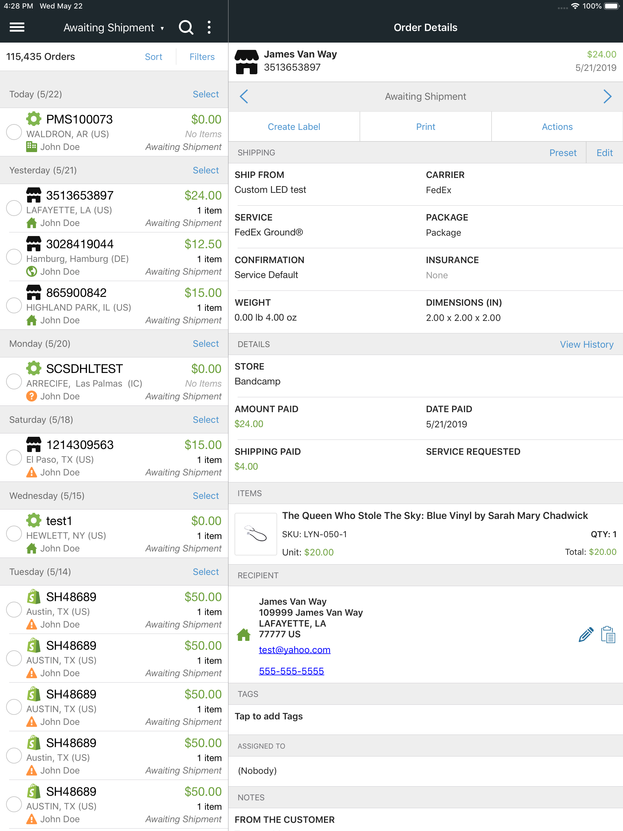Open View History in the Details section
Screen dimensions: 623x831
(x=586, y=344)
